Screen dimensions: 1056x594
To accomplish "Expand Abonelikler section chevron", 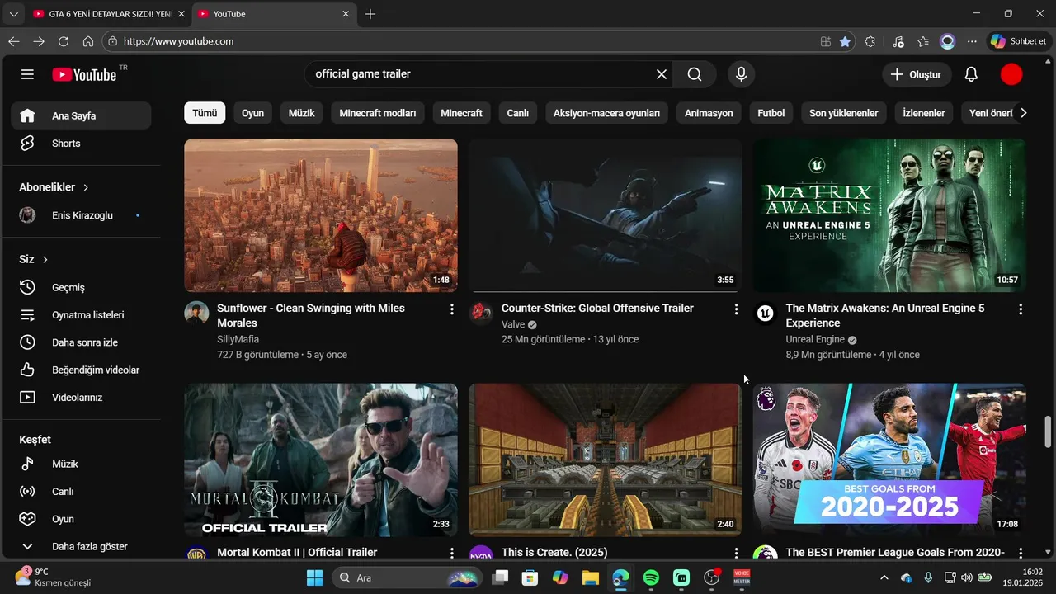I will (x=86, y=188).
